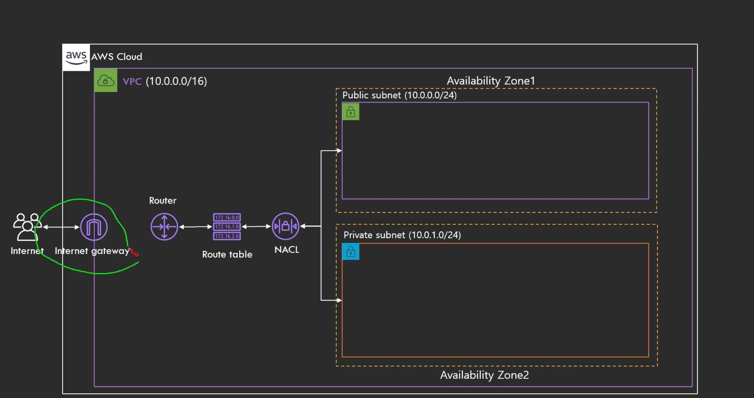Select the Private subnet (10.0.1.0/24) label
This screenshot has height=398, width=754.
(402, 235)
